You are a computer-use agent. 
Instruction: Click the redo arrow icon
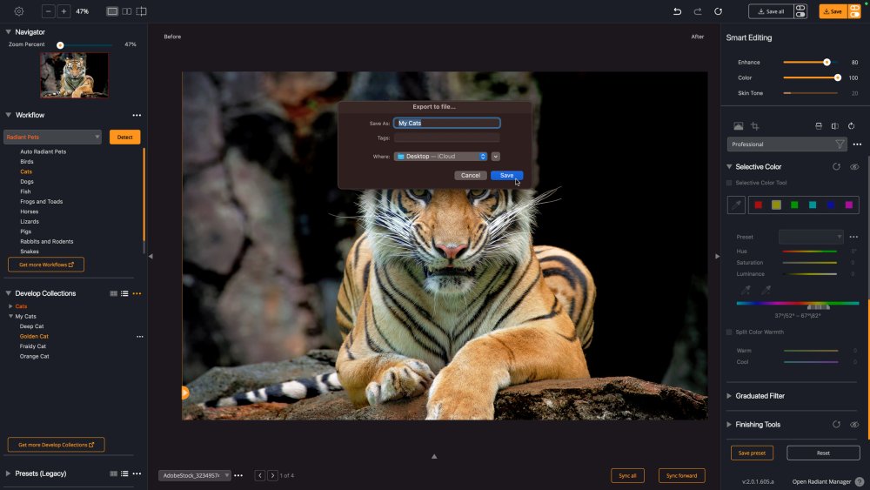pos(698,11)
